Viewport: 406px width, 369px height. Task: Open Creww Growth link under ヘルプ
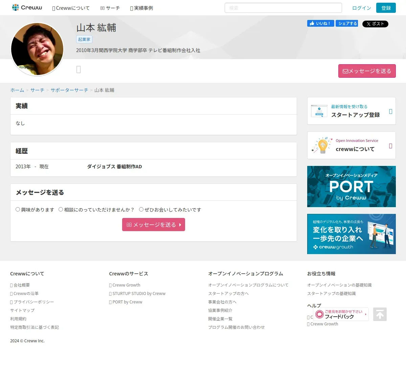point(322,324)
